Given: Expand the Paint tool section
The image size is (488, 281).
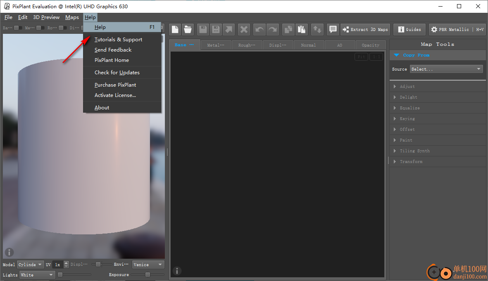Looking at the screenshot, I should (438, 140).
